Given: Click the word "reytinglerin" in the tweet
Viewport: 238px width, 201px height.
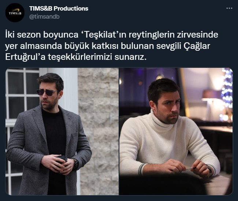Looking at the screenshot, I should click(x=151, y=35).
